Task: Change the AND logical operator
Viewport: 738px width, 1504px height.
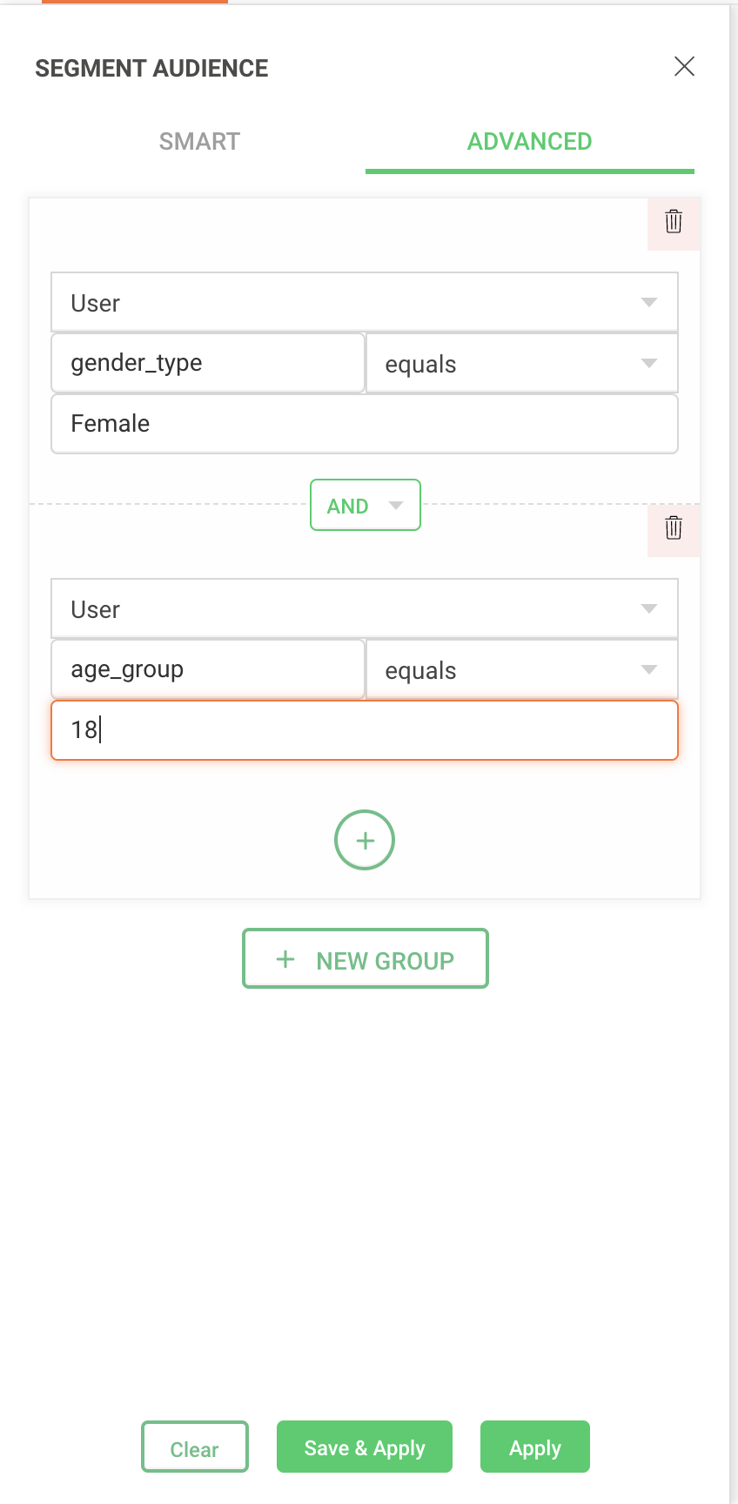Action: (365, 506)
